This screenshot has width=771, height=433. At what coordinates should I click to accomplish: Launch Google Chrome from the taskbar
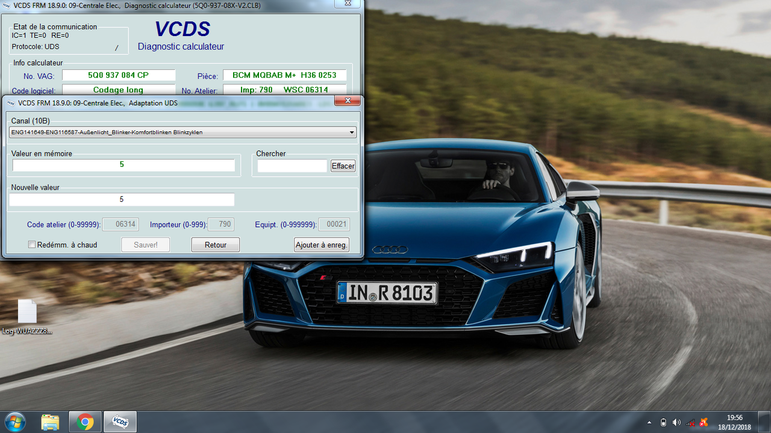pyautogui.click(x=85, y=422)
